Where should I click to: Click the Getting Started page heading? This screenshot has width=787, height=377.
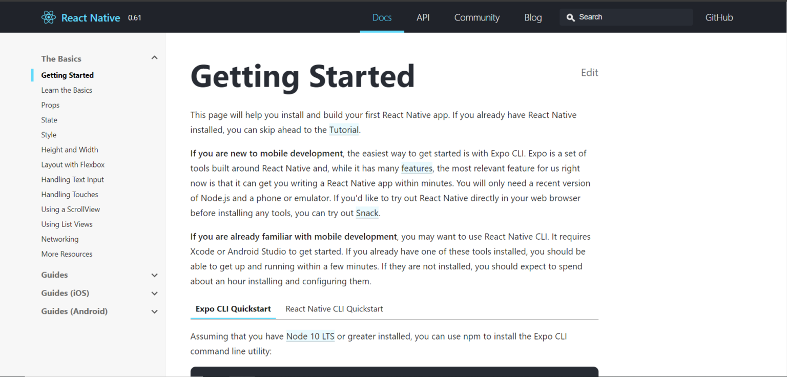[x=302, y=76]
